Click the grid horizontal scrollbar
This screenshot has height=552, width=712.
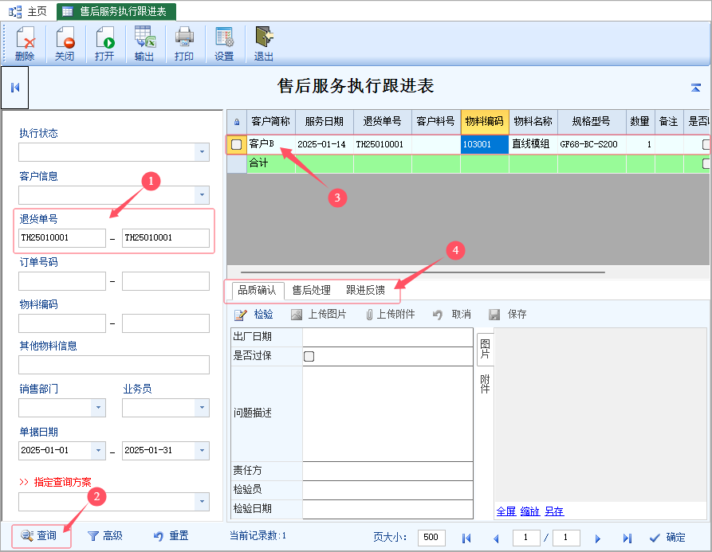click(x=423, y=272)
